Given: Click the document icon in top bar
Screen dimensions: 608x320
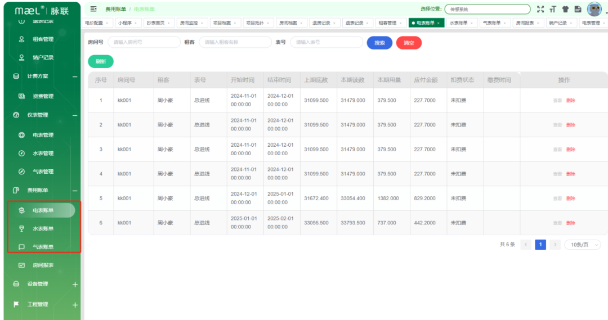Looking at the screenshot, I should coord(578,9).
